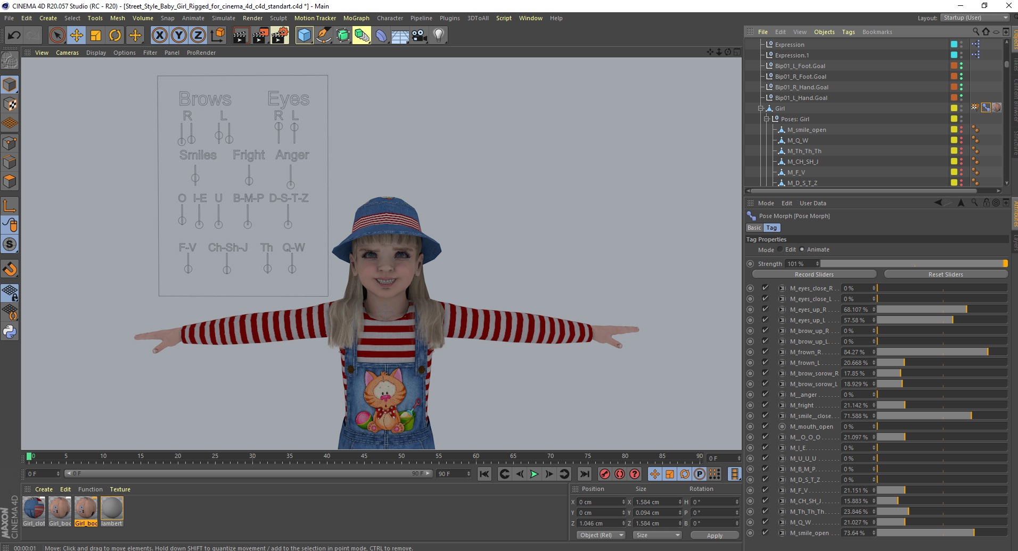Uncheck M_fright checkbox
The width and height of the screenshot is (1018, 551).
tap(765, 405)
